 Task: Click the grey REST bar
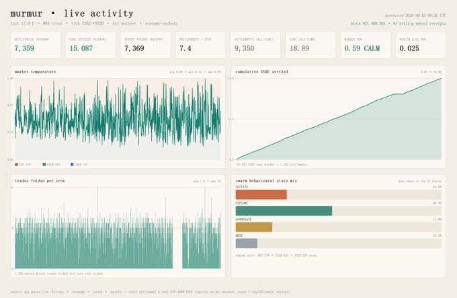246,244
